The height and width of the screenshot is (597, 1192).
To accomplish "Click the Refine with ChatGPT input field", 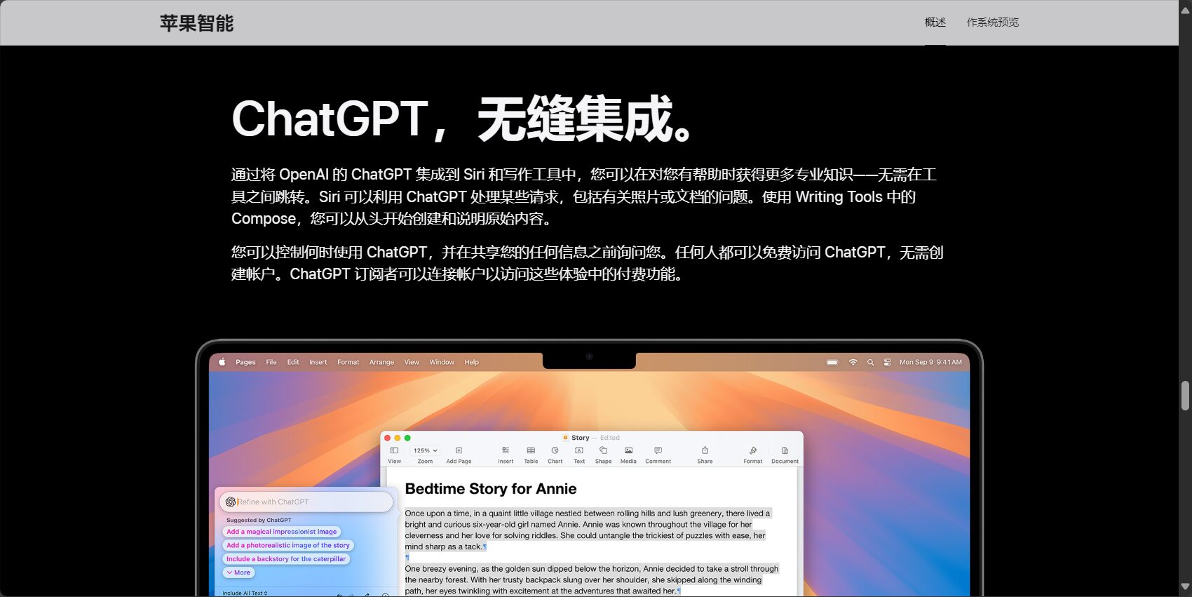I will pos(306,502).
